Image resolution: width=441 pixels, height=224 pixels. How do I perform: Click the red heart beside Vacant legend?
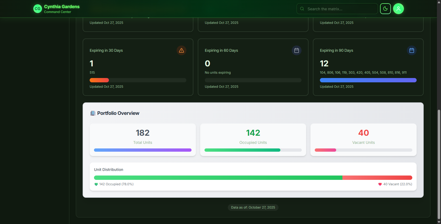pyautogui.click(x=380, y=184)
